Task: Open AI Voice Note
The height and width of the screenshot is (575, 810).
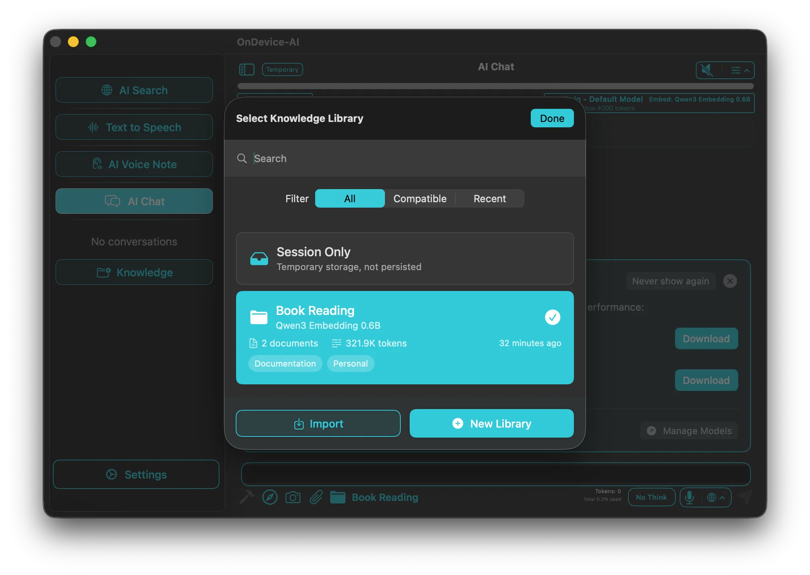Action: [134, 164]
